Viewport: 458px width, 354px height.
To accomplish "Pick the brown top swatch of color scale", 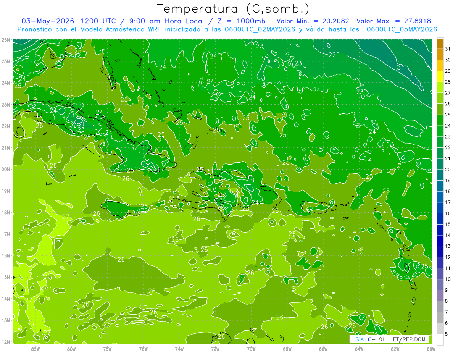I will [x=440, y=44].
